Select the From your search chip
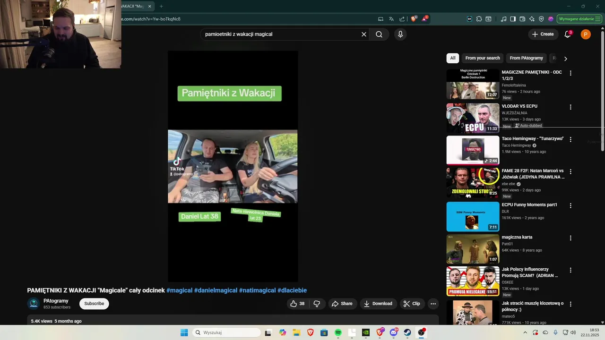The width and height of the screenshot is (605, 340). pos(483,58)
